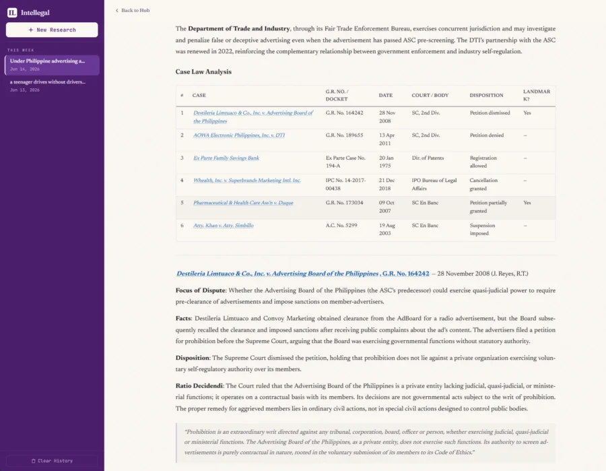Viewport: 606px width, 471px height.
Task: Click the 'THIS WEEK' sidebar label
Action: click(x=21, y=51)
